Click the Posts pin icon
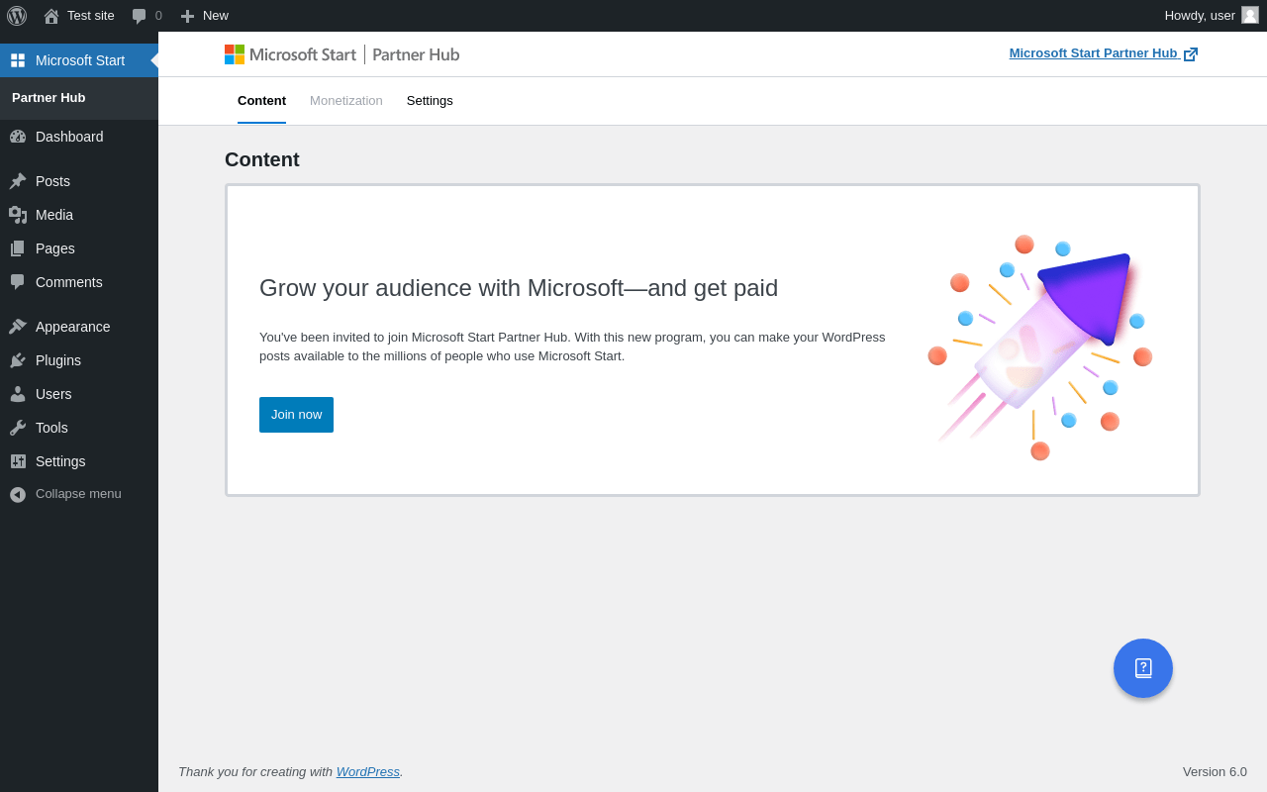Viewport: 1267px width, 792px height. pos(18,181)
